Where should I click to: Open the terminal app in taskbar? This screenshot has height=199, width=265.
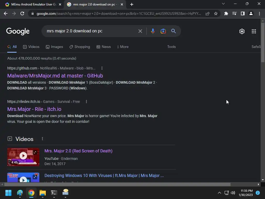coord(54,193)
